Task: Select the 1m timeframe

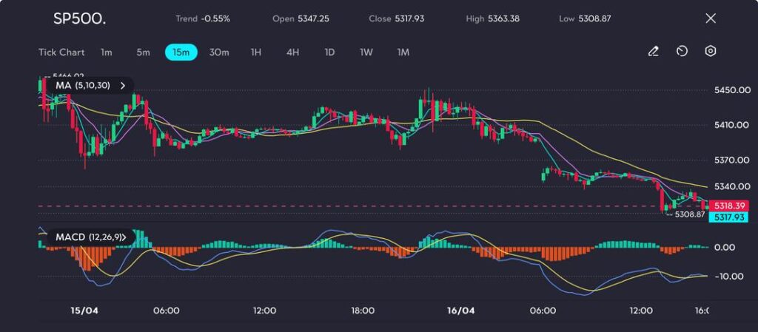Action: 107,52
